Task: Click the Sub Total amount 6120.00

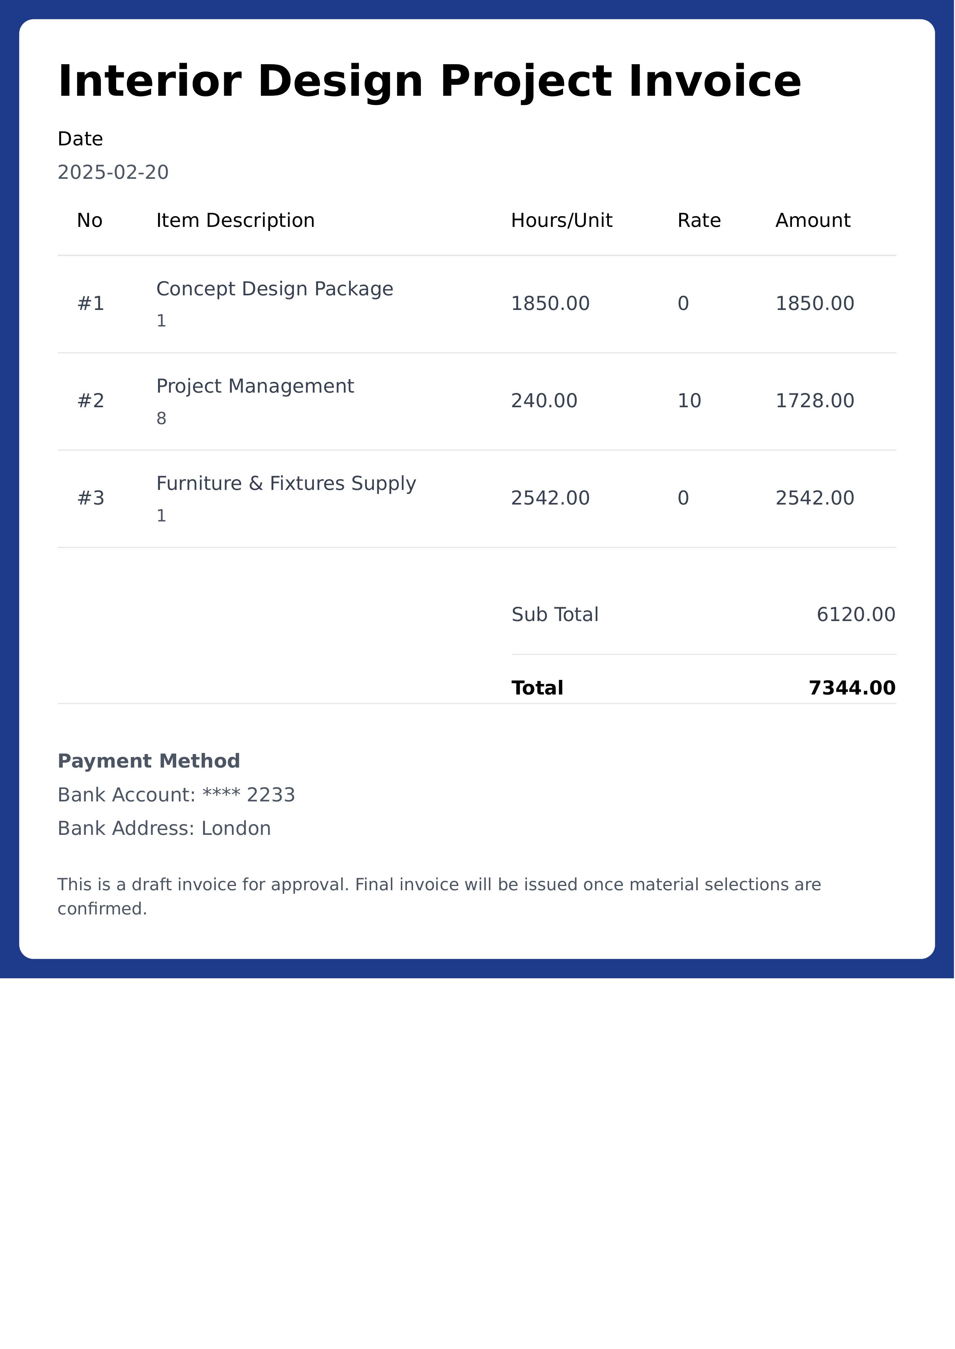Action: click(856, 615)
